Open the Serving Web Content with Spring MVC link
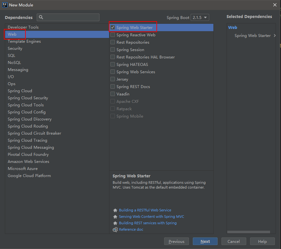This screenshot has width=281, height=249. tap(151, 217)
